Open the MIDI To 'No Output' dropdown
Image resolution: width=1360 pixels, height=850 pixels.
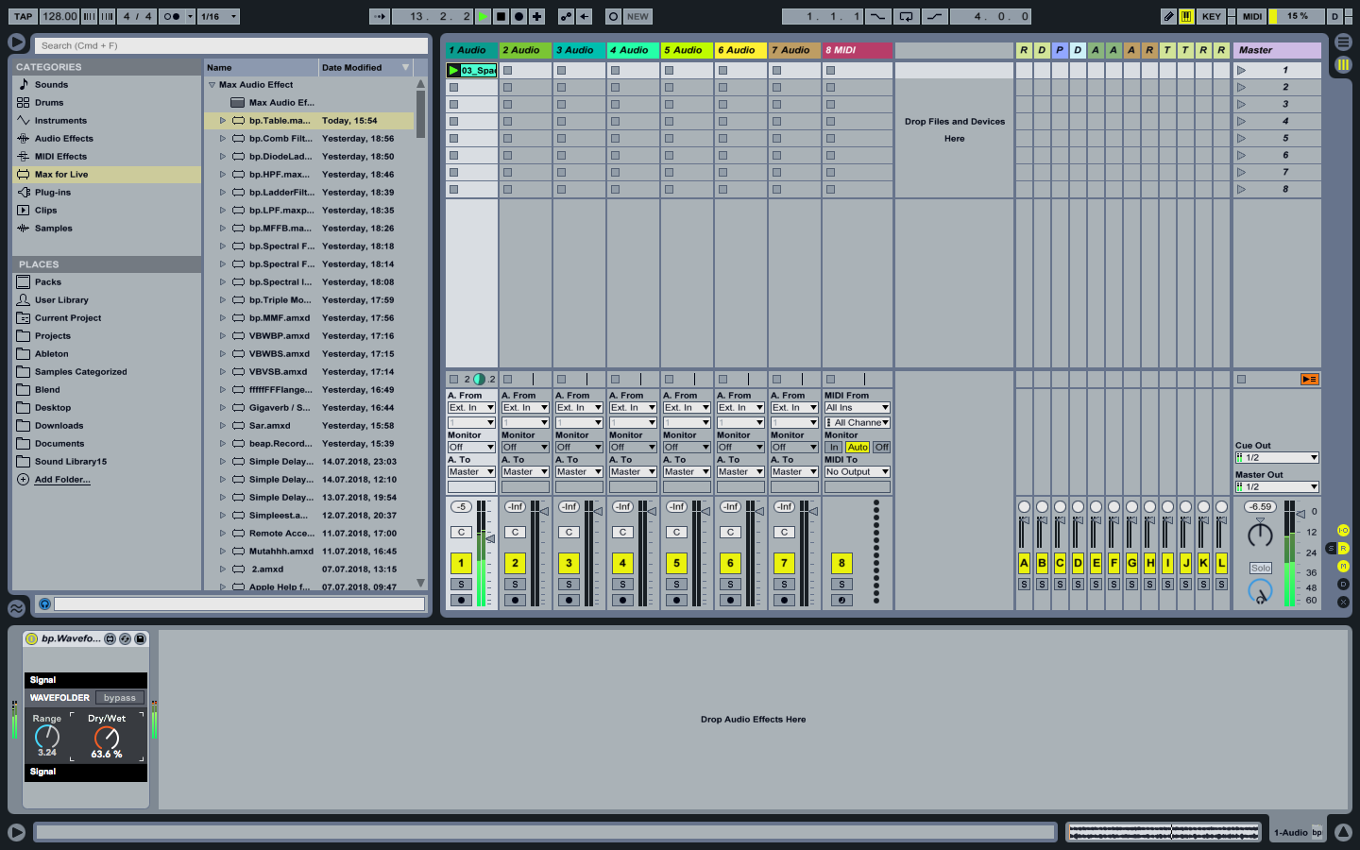pyautogui.click(x=857, y=472)
